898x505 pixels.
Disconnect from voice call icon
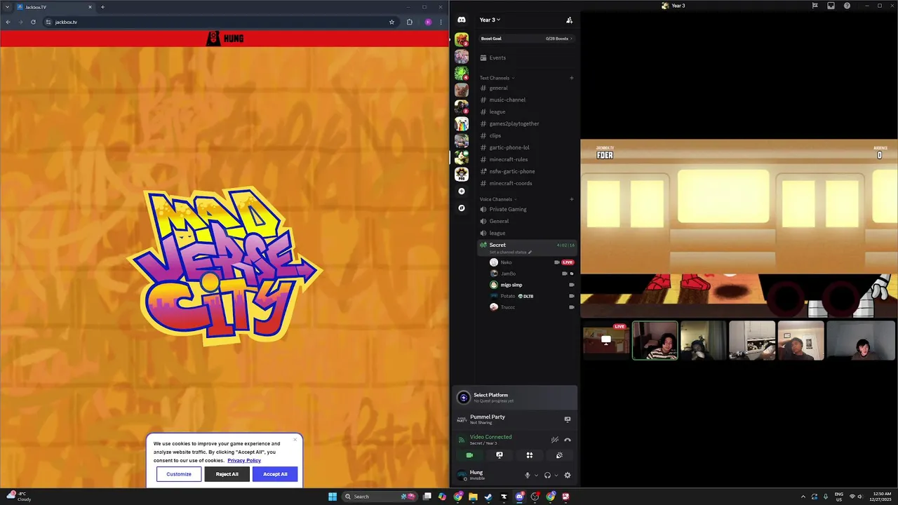tap(568, 440)
